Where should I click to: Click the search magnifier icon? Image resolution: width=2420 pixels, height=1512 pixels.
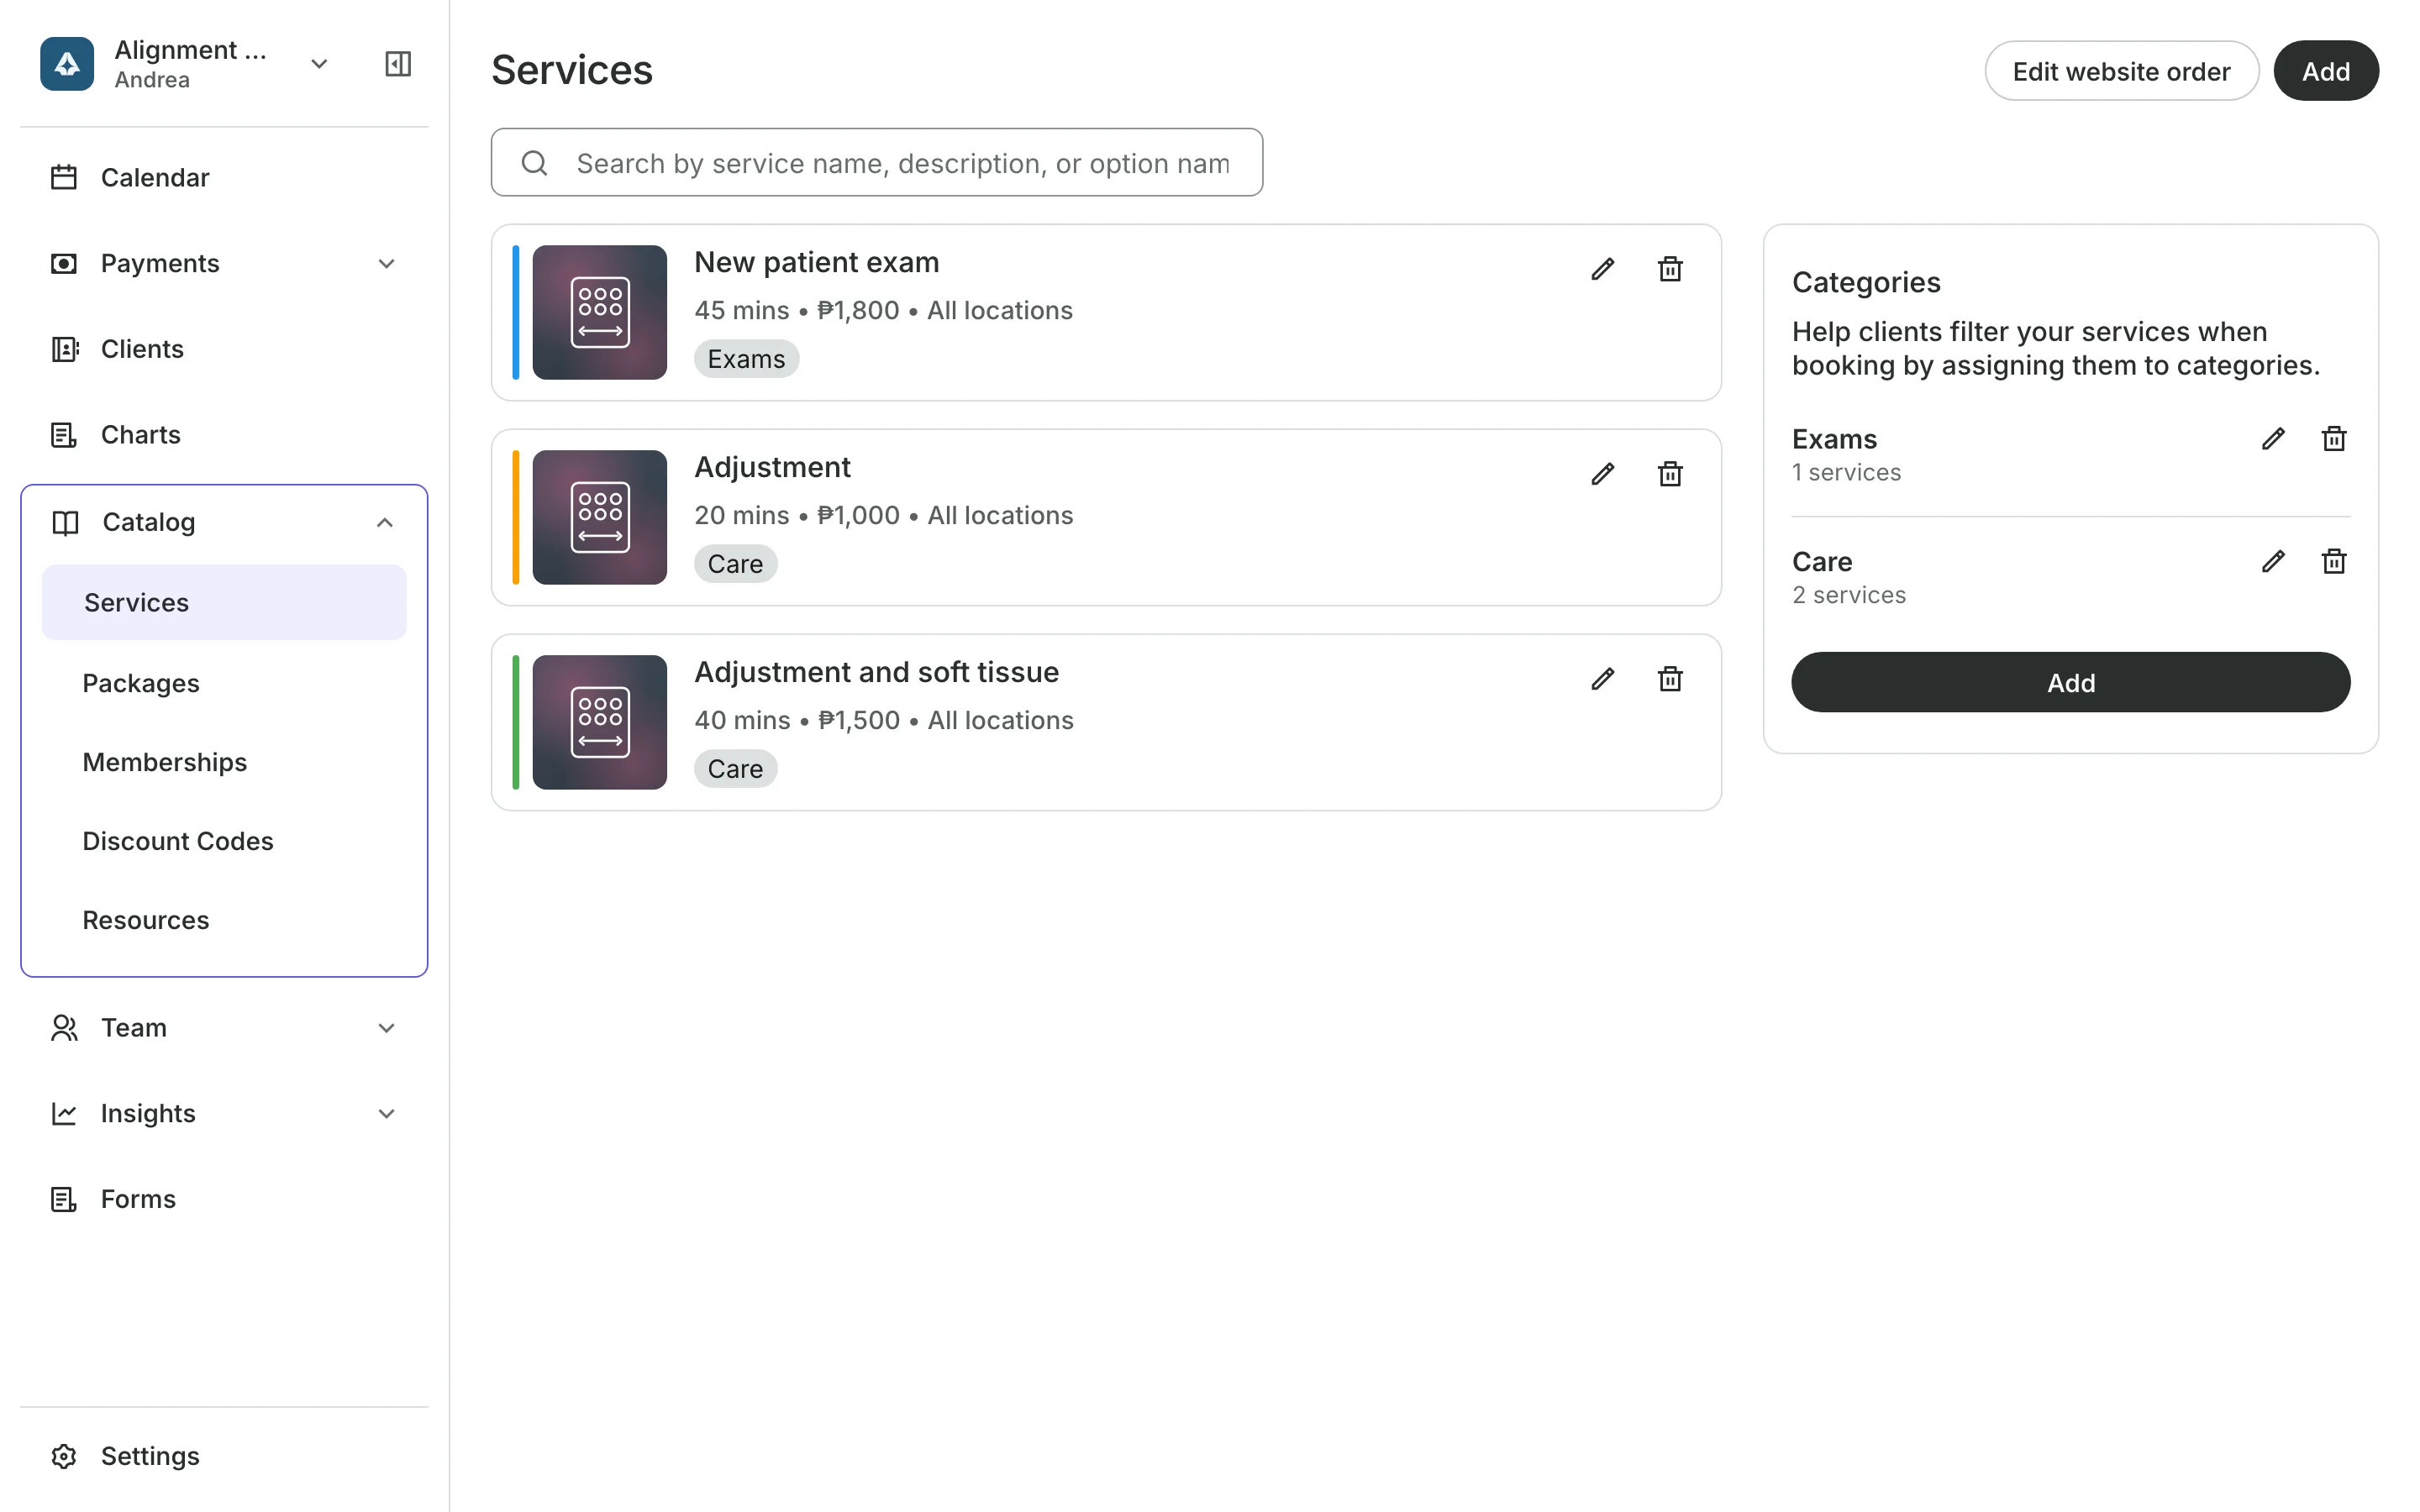(x=535, y=163)
